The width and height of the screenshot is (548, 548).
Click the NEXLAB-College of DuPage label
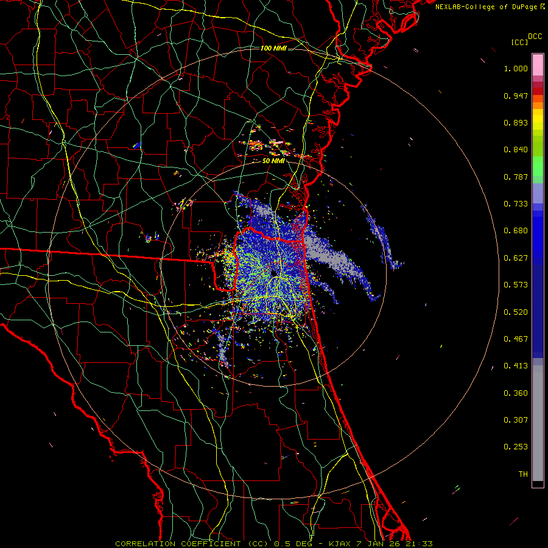tap(486, 7)
